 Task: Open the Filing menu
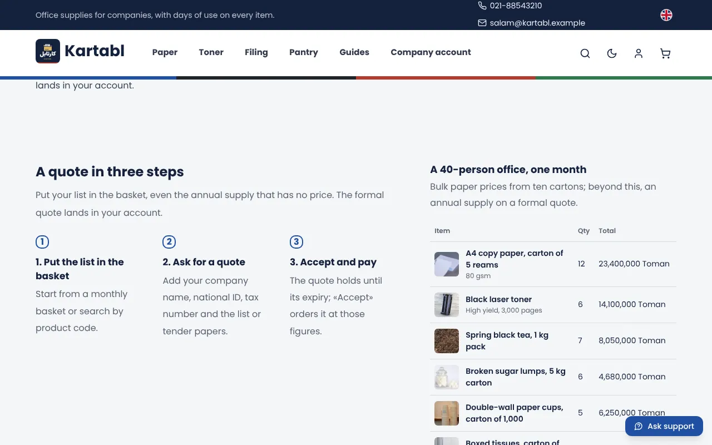[256, 52]
